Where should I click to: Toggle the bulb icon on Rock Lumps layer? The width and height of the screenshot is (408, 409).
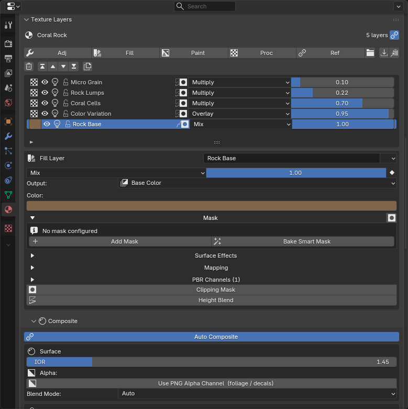[55, 93]
